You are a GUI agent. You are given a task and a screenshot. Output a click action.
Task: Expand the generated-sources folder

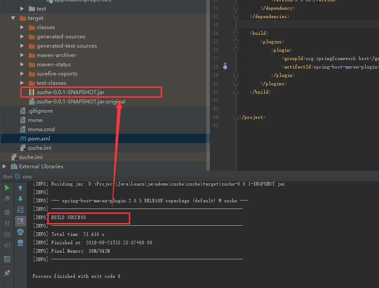22,36
